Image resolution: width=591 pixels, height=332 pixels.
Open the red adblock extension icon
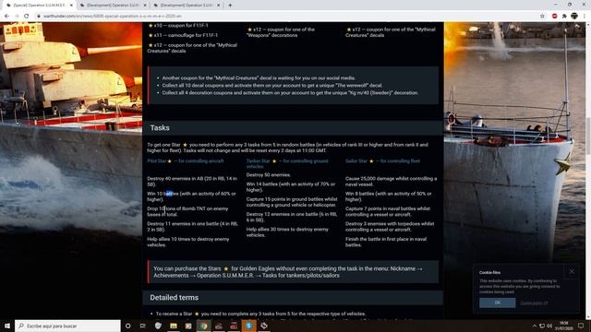(x=554, y=17)
